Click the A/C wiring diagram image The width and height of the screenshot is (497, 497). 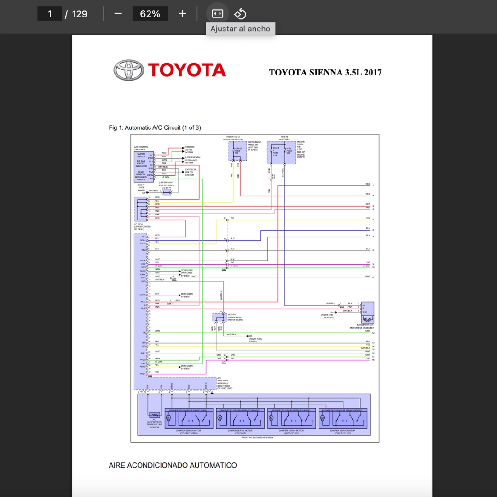255,288
